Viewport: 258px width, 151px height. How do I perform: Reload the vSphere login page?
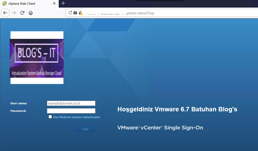[x=22, y=13]
